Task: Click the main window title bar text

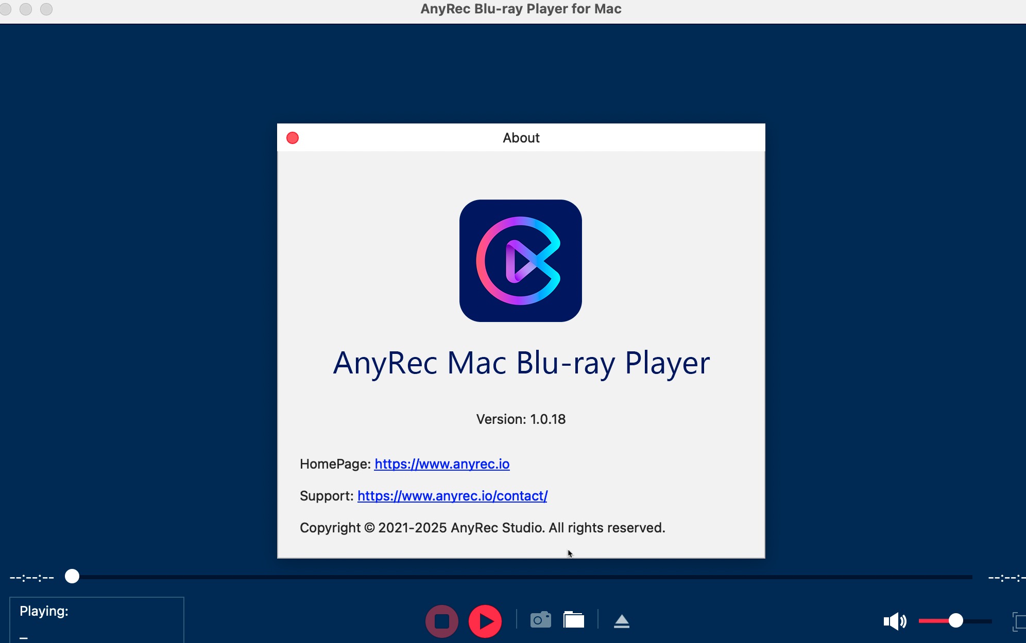Action: 521,9
